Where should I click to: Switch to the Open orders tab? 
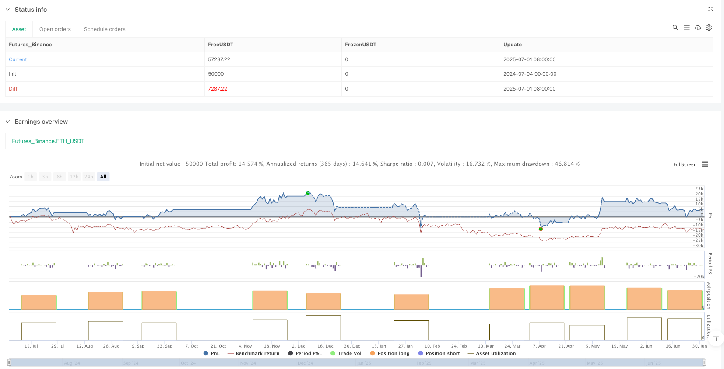pos(55,29)
